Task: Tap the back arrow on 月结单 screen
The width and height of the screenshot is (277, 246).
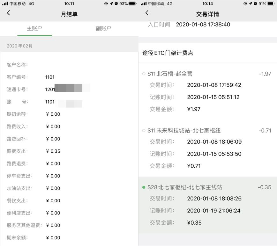Action: pos(8,13)
